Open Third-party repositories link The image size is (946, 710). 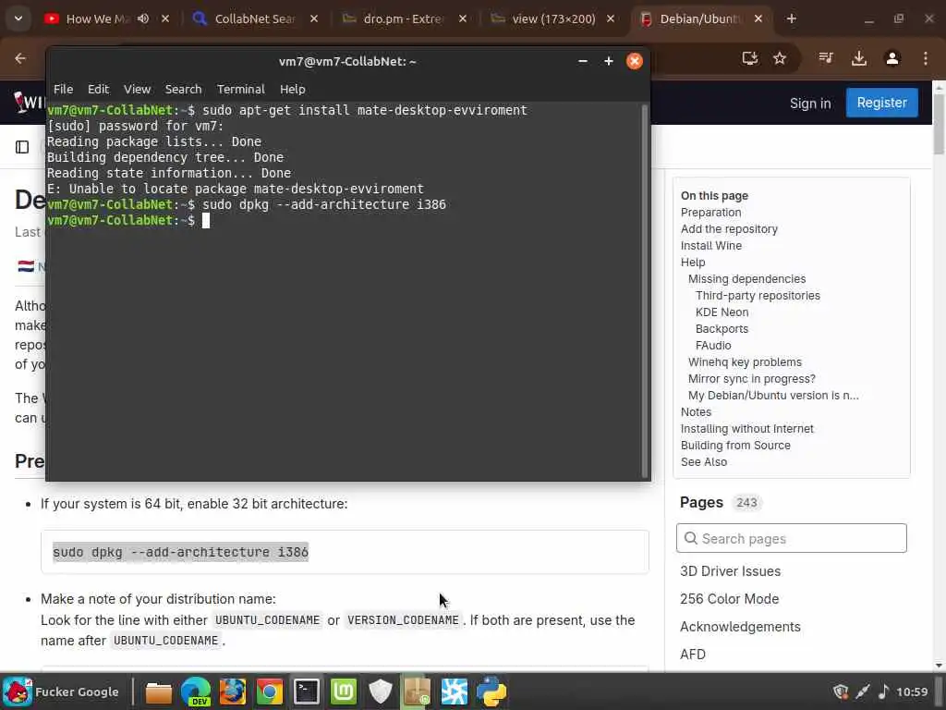pos(758,295)
